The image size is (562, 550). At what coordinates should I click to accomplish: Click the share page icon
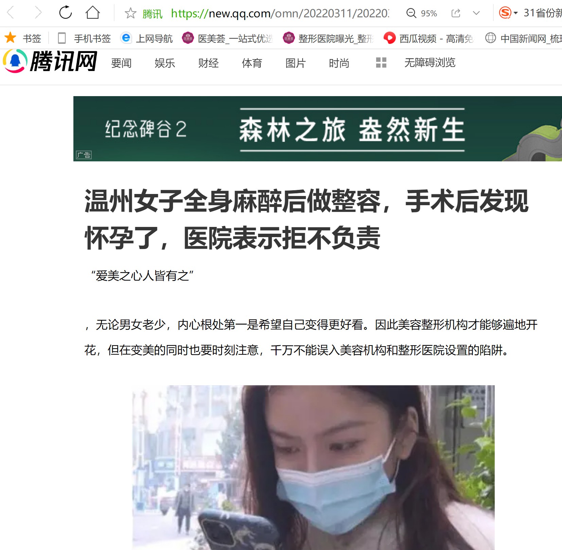coord(456,13)
